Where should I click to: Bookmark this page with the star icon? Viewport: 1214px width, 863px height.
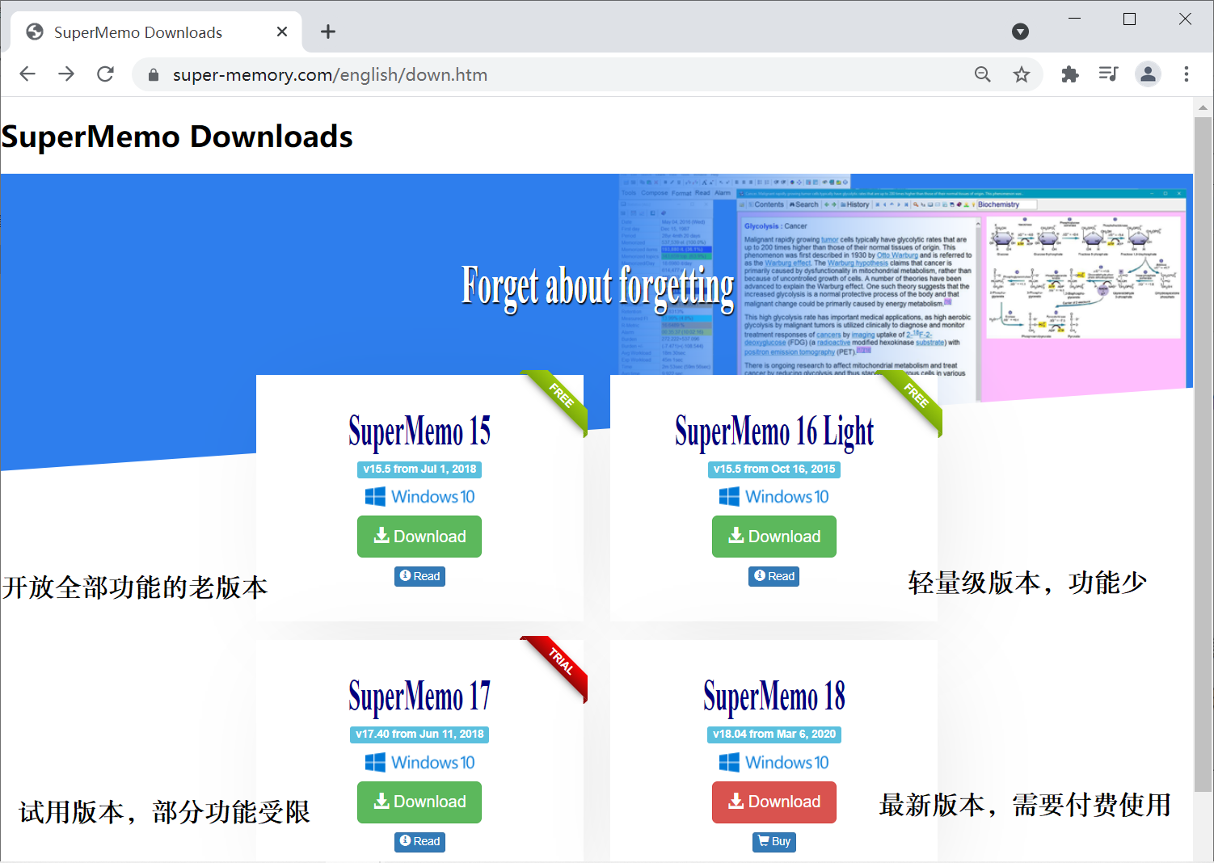1022,74
